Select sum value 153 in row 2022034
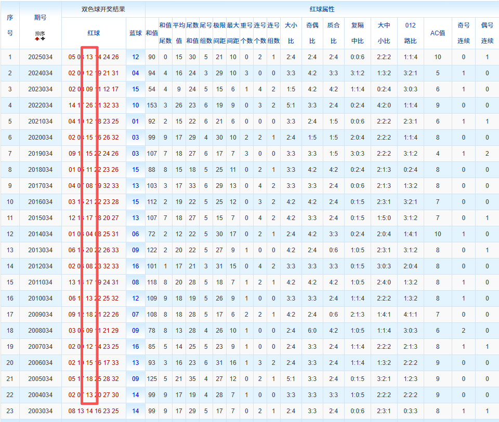Screen dimensions: 499x422 pyautogui.click(x=152, y=105)
